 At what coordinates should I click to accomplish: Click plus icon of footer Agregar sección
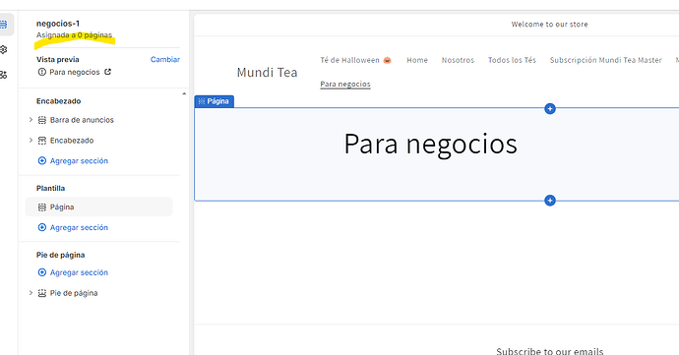pos(42,272)
